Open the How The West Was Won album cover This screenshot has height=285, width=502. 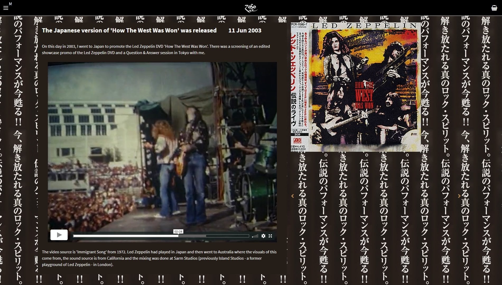[x=356, y=87]
